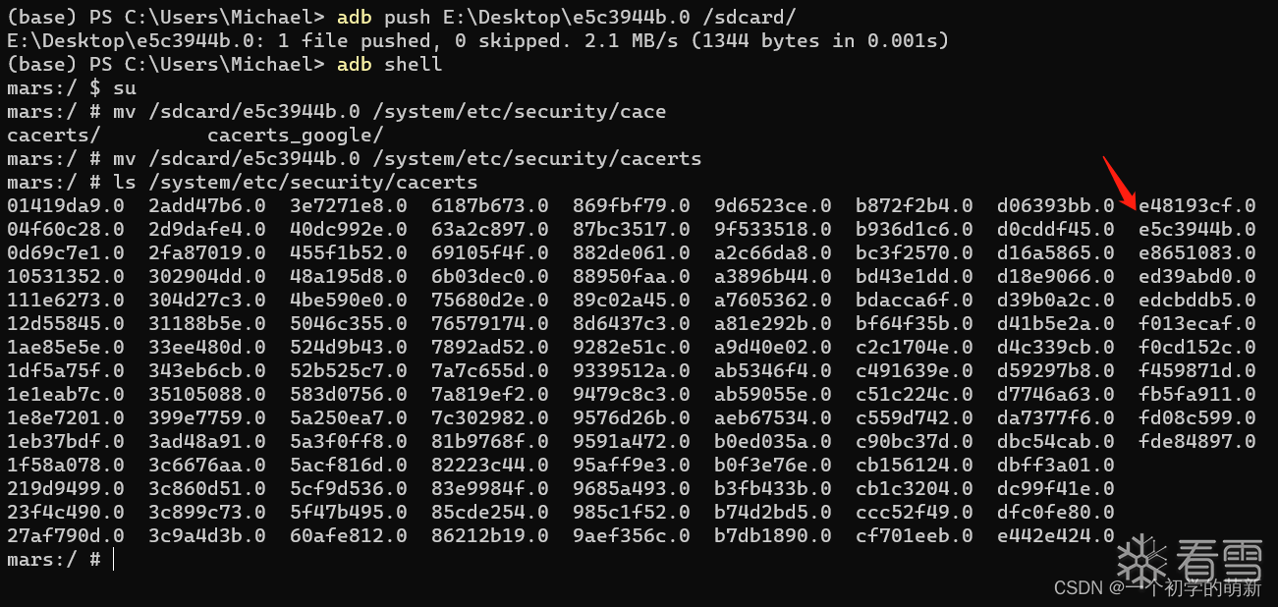Click the ls /system/etc/security/cacerts command line
The image size is (1278, 607).
pyautogui.click(x=295, y=183)
